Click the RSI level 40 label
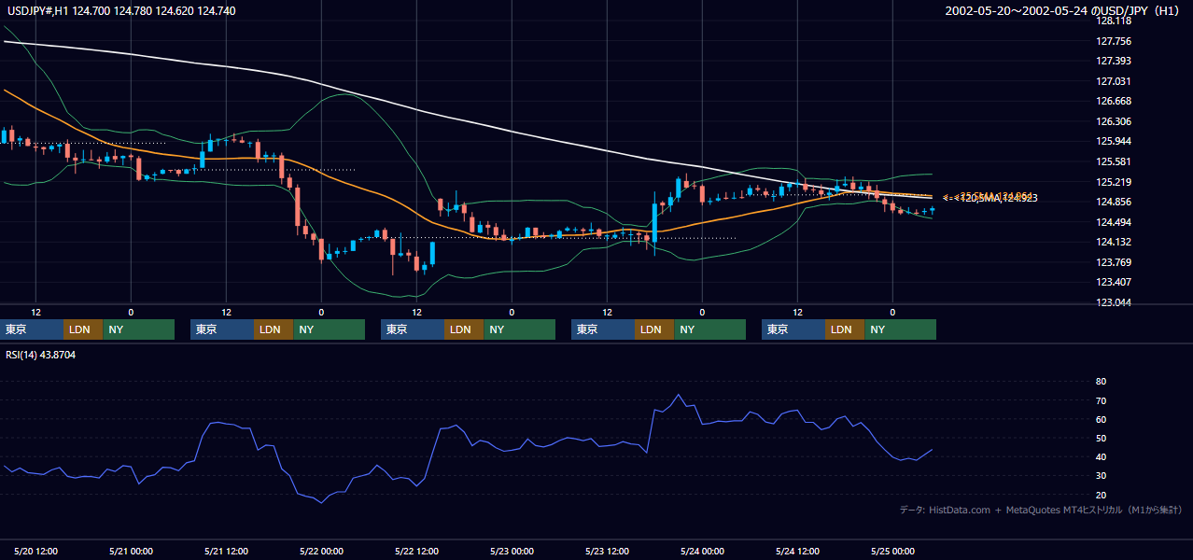 (x=1102, y=456)
